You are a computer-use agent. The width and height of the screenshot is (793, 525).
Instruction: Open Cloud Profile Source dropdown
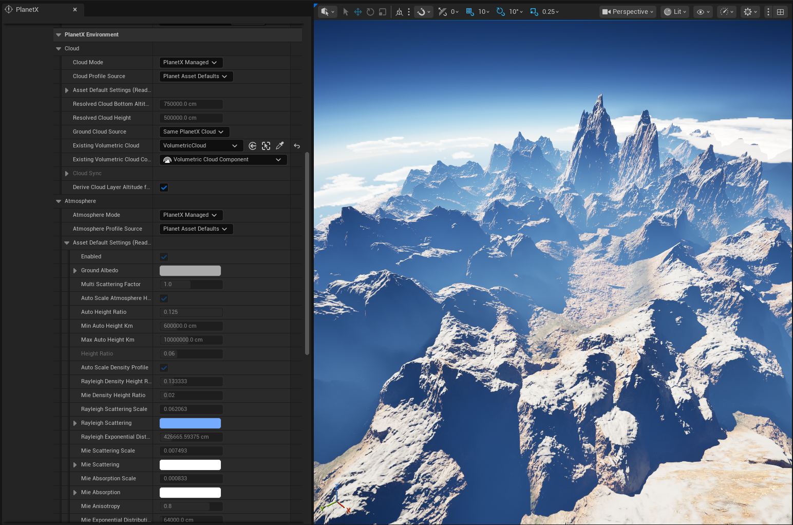coord(196,77)
